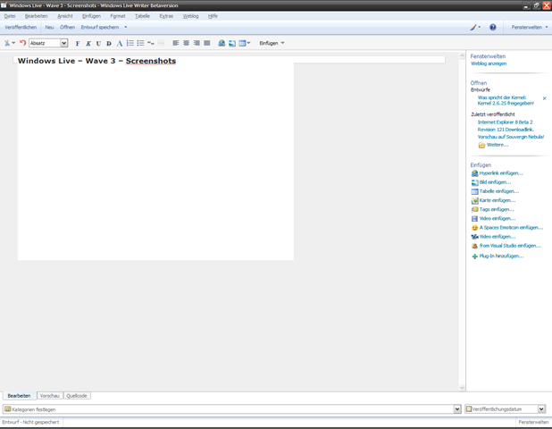Click the paintbrush color scheme icon
The width and height of the screenshot is (552, 429).
click(x=473, y=27)
